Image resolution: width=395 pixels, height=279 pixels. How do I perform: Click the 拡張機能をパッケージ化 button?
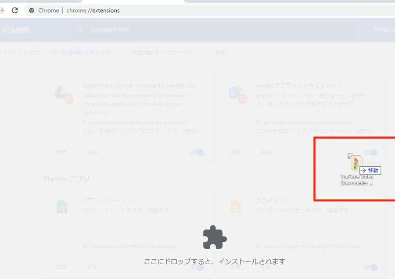pyautogui.click(x=162, y=53)
